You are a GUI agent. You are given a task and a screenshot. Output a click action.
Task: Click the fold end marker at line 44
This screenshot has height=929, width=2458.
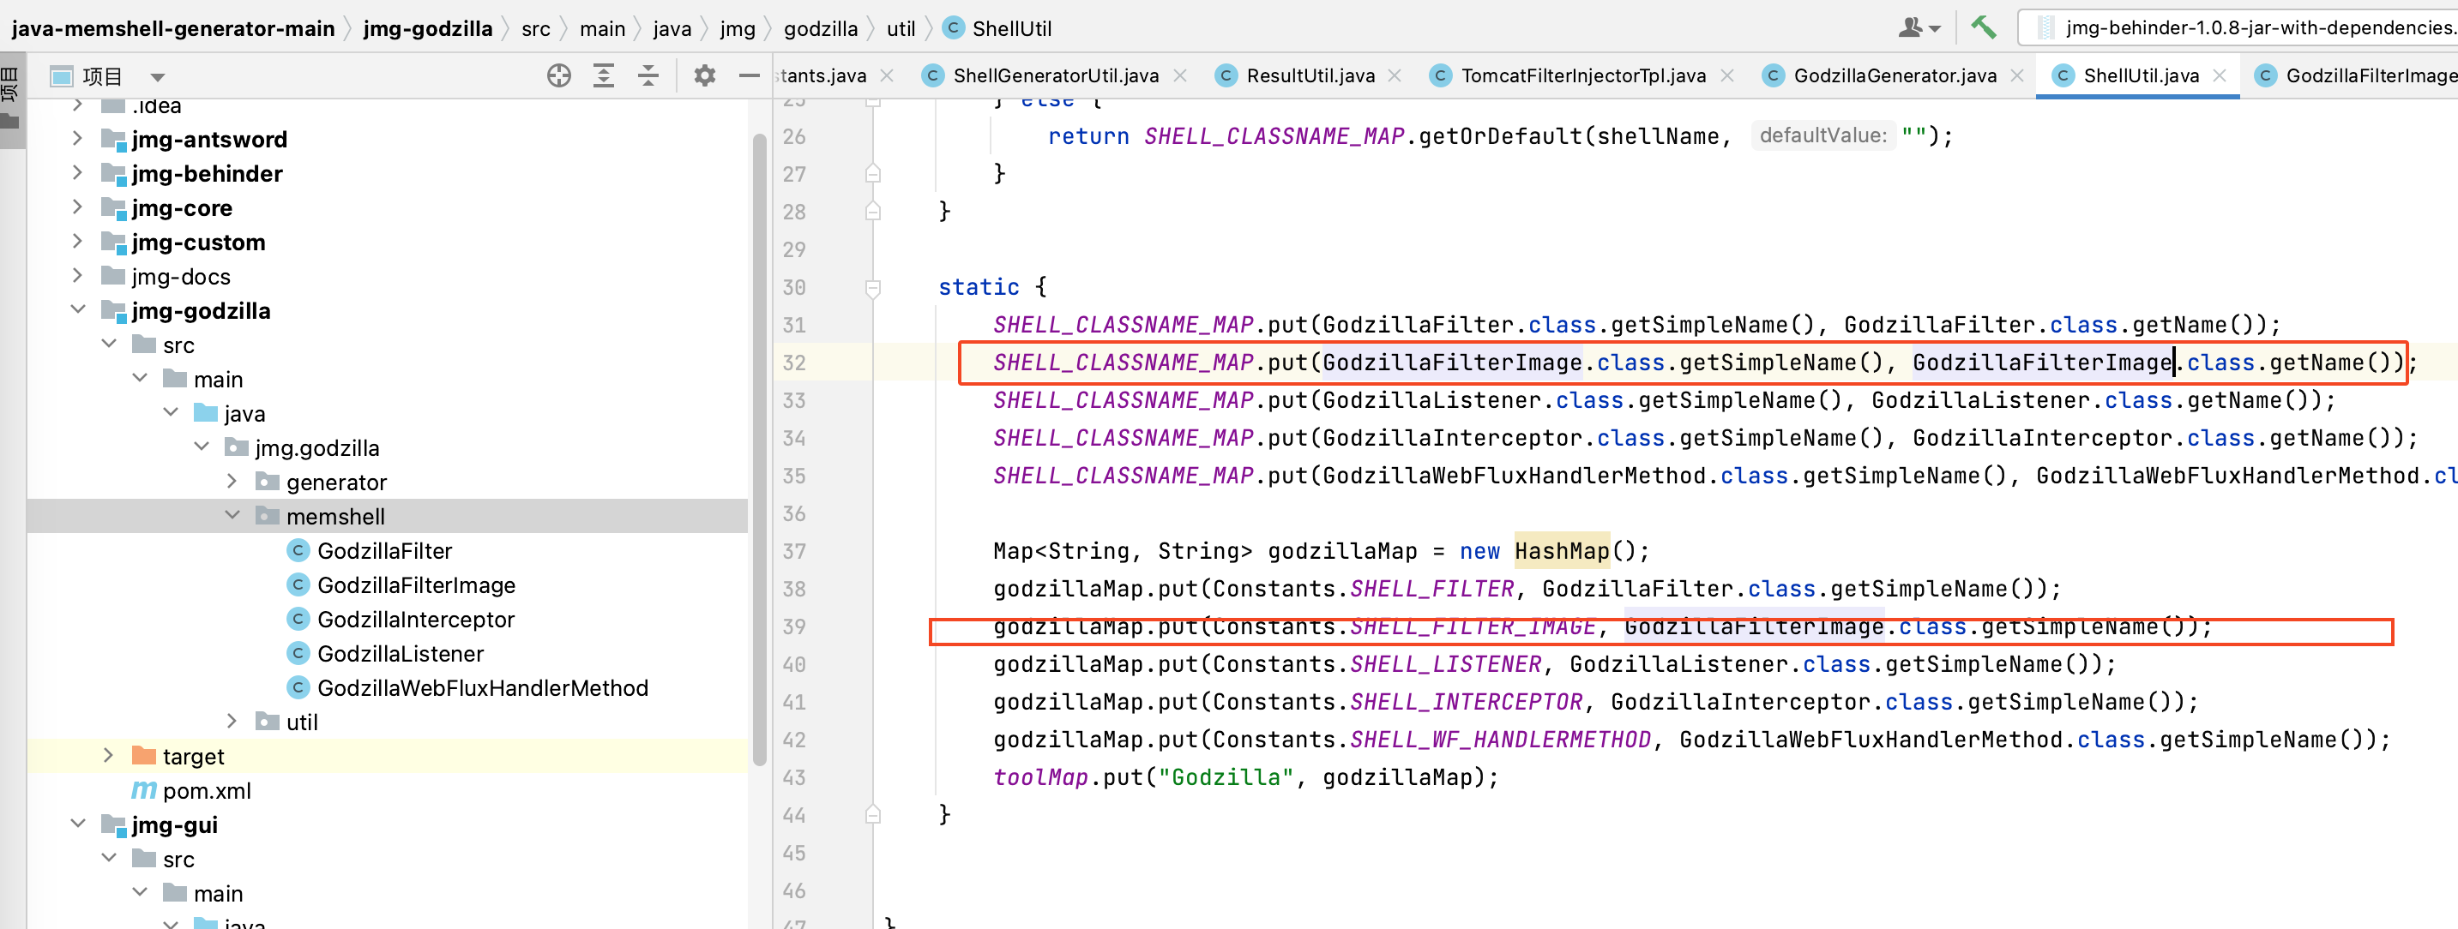click(x=873, y=816)
